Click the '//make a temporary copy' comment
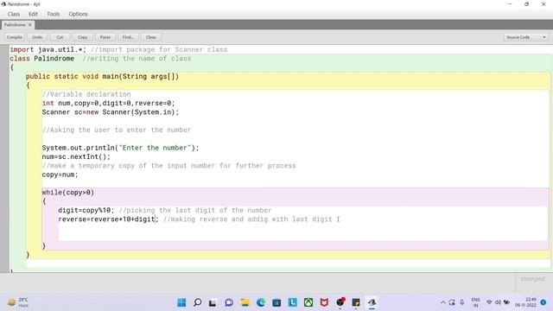 [169, 166]
